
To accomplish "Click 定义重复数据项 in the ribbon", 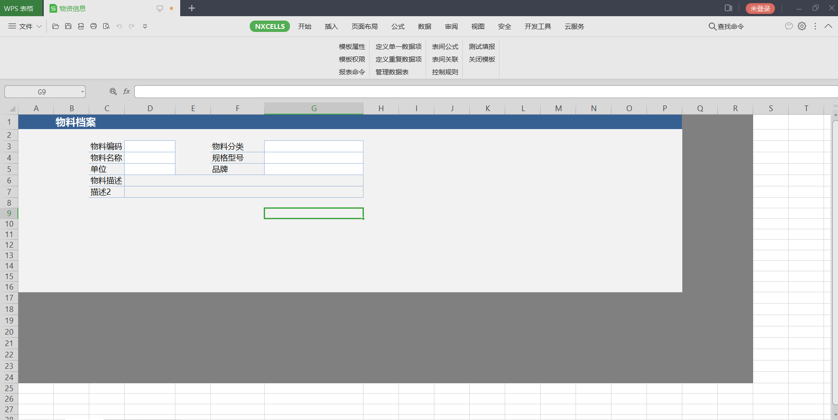I will [398, 59].
